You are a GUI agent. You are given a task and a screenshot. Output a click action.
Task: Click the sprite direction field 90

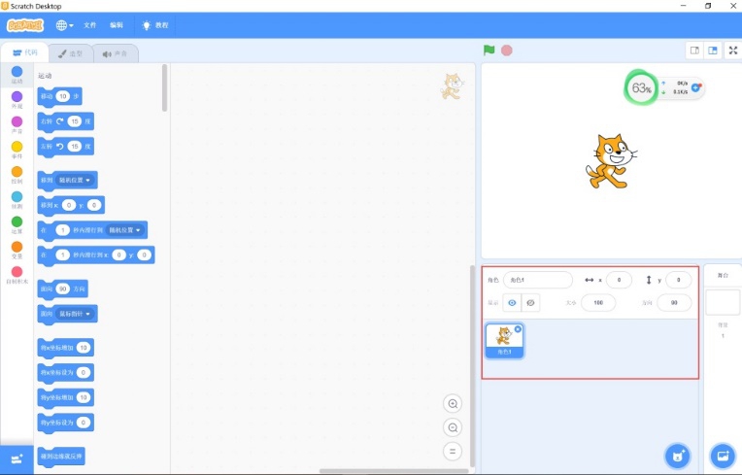[674, 303]
